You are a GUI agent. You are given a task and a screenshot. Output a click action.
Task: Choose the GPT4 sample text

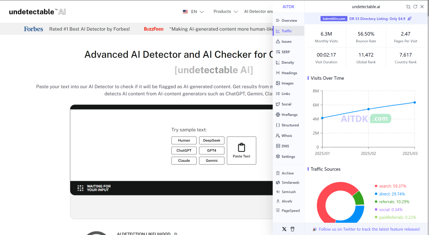pyautogui.click(x=211, y=150)
